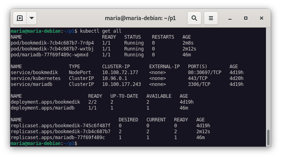
Task: Maximize the terminal window
Action: tap(246, 18)
